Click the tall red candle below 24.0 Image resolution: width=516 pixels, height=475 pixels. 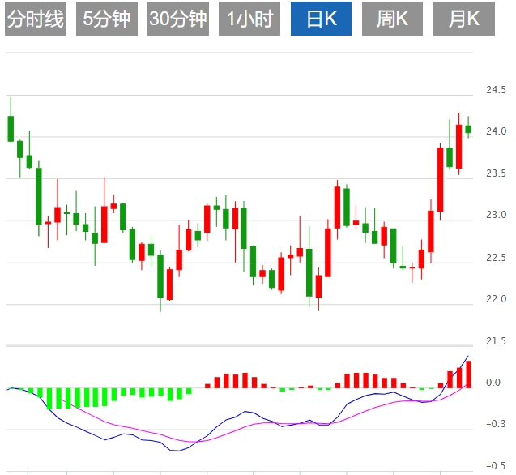click(x=441, y=178)
